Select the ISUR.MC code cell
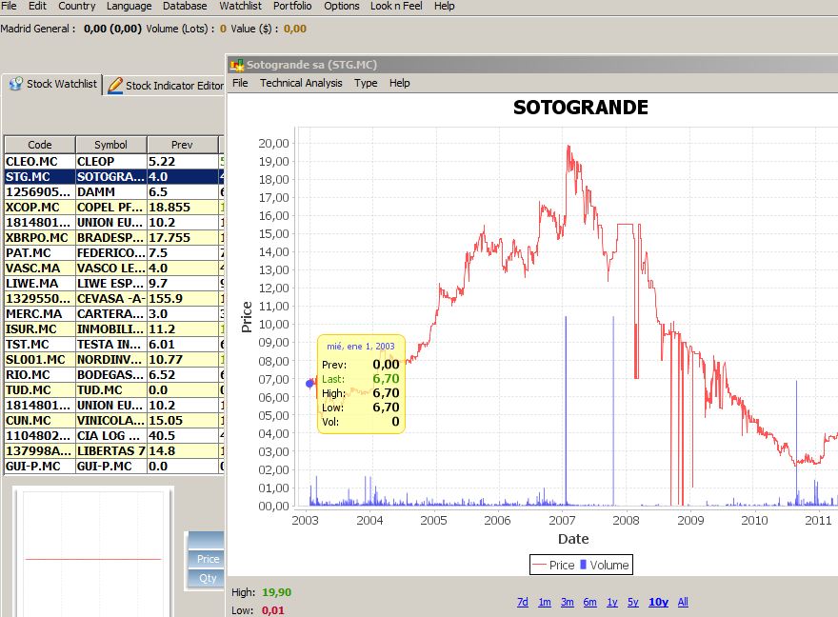The image size is (838, 617). coord(40,329)
